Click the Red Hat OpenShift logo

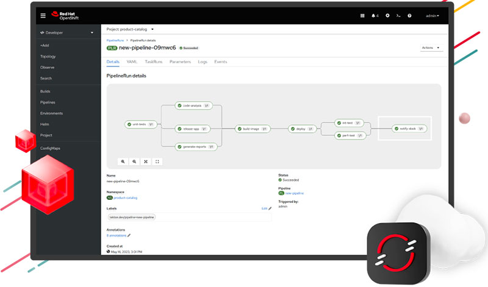click(x=65, y=16)
